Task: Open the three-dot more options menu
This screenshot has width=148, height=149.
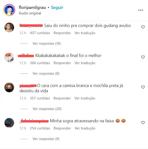Action: pos(141,10)
